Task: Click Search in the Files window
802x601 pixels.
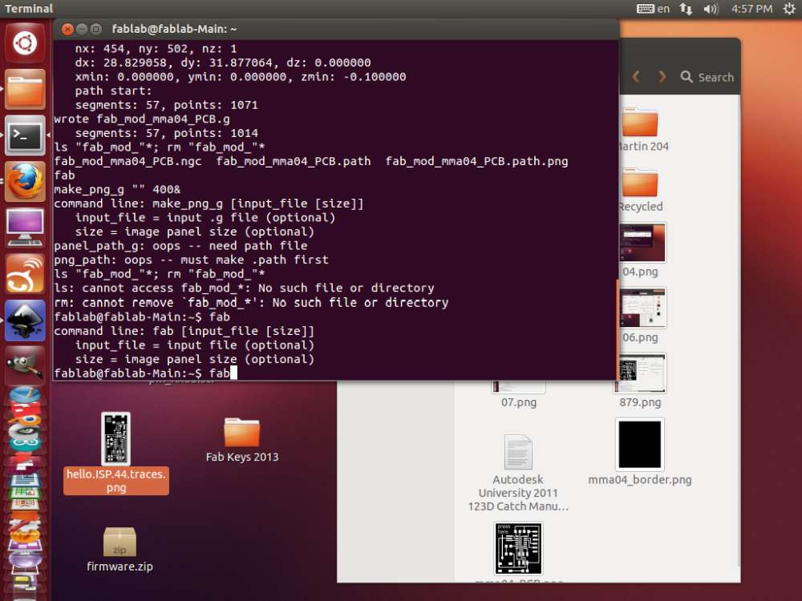Action: tap(707, 77)
